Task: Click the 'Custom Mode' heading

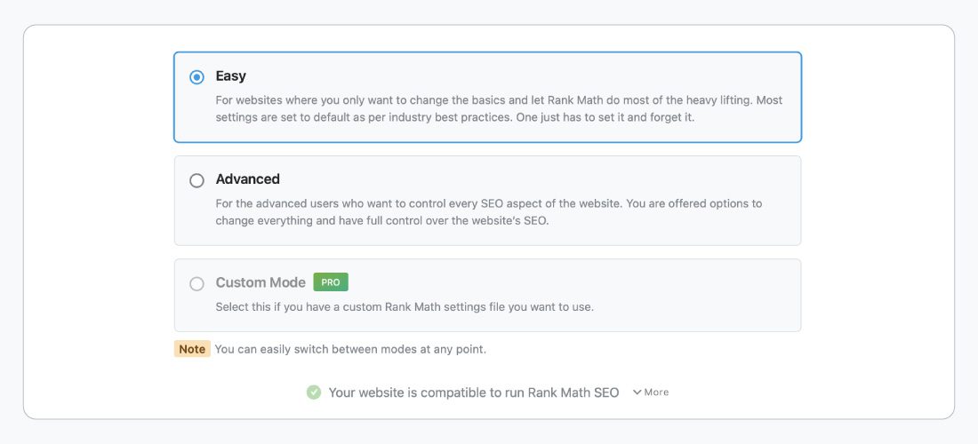Action: (261, 282)
